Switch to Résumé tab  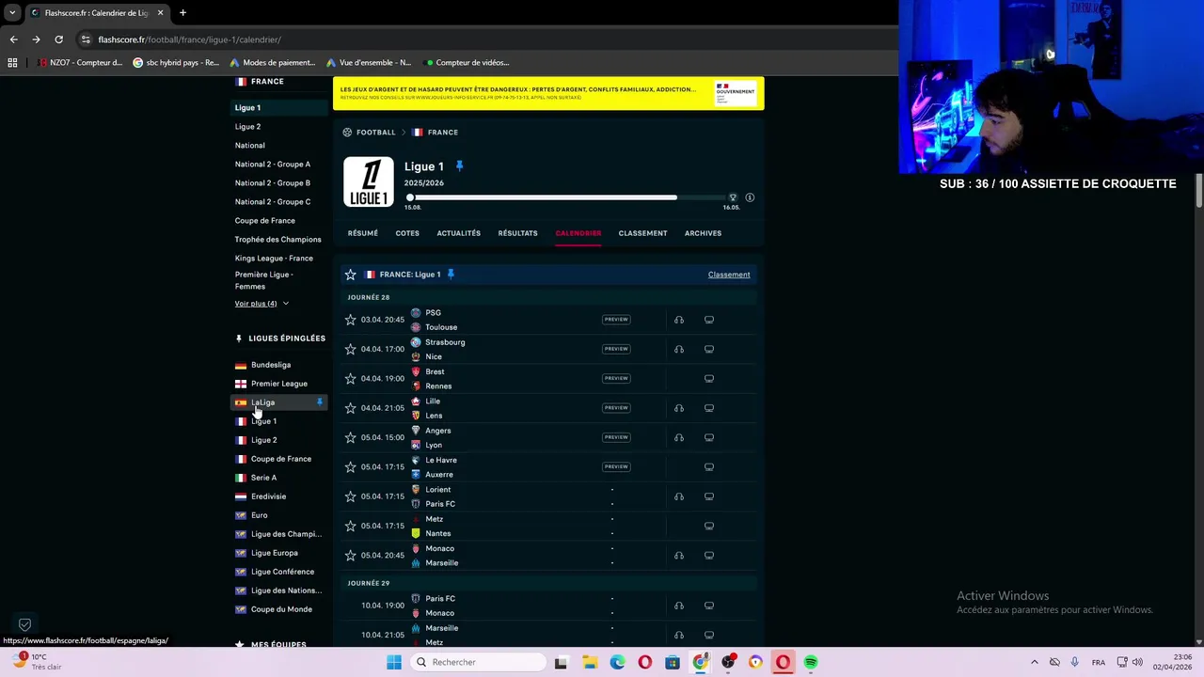click(362, 233)
